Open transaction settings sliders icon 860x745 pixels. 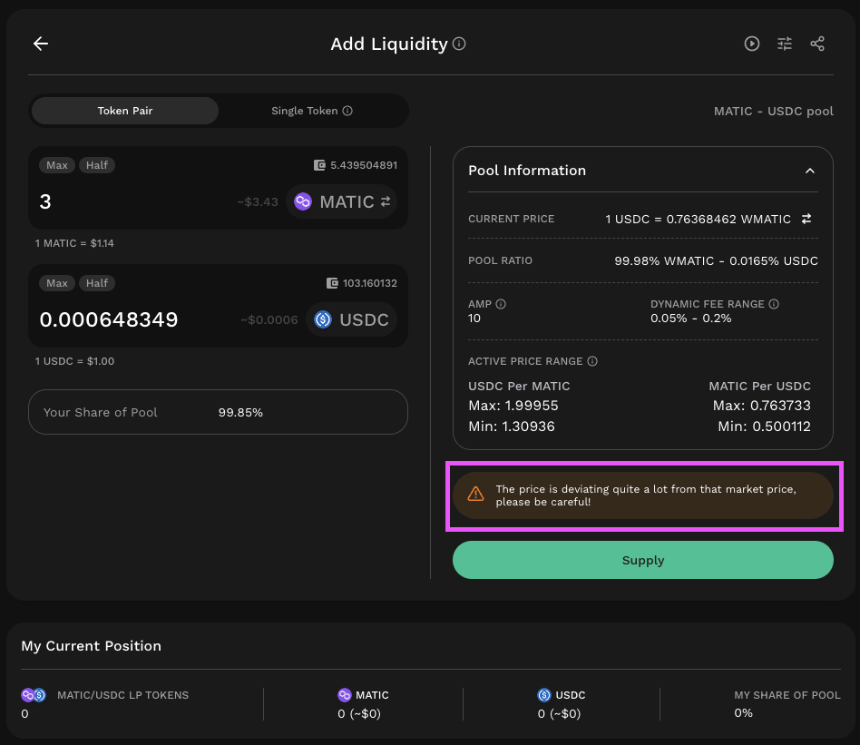pos(785,44)
